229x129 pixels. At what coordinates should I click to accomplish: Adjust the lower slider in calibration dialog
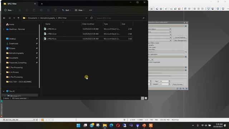click(x=171, y=76)
